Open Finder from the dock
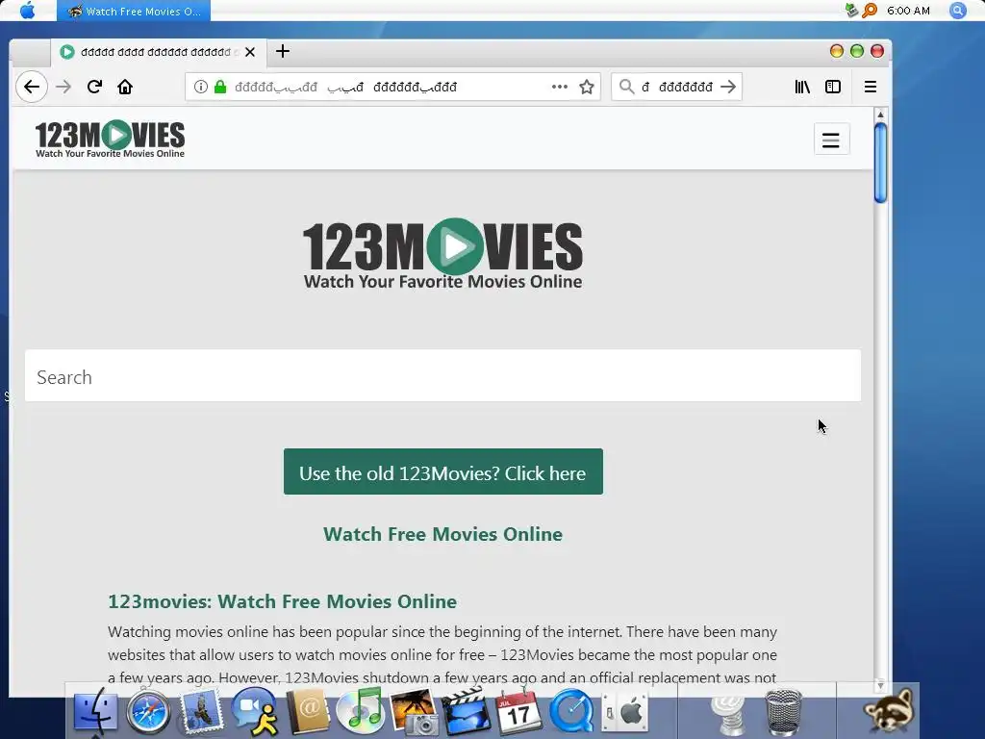Image resolution: width=985 pixels, height=739 pixels. [95, 713]
